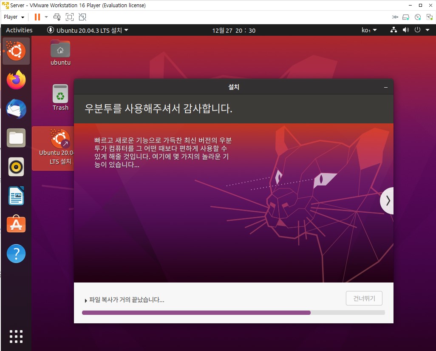The image size is (436, 351).
Task: Click the power icon in top bar
Action: (x=417, y=30)
